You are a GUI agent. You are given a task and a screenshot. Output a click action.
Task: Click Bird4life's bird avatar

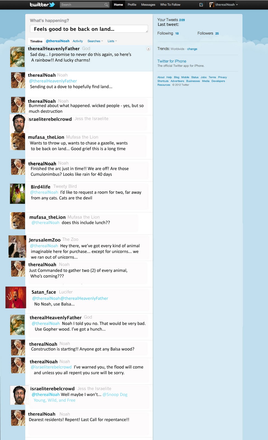pyautogui.click(x=18, y=194)
